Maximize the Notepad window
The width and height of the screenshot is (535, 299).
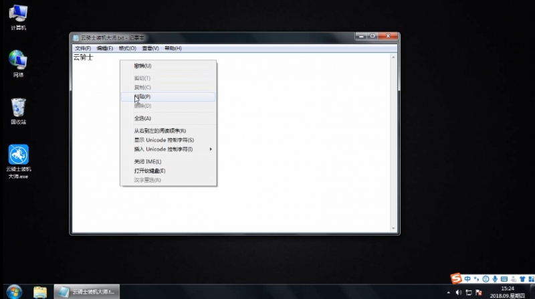coord(372,36)
